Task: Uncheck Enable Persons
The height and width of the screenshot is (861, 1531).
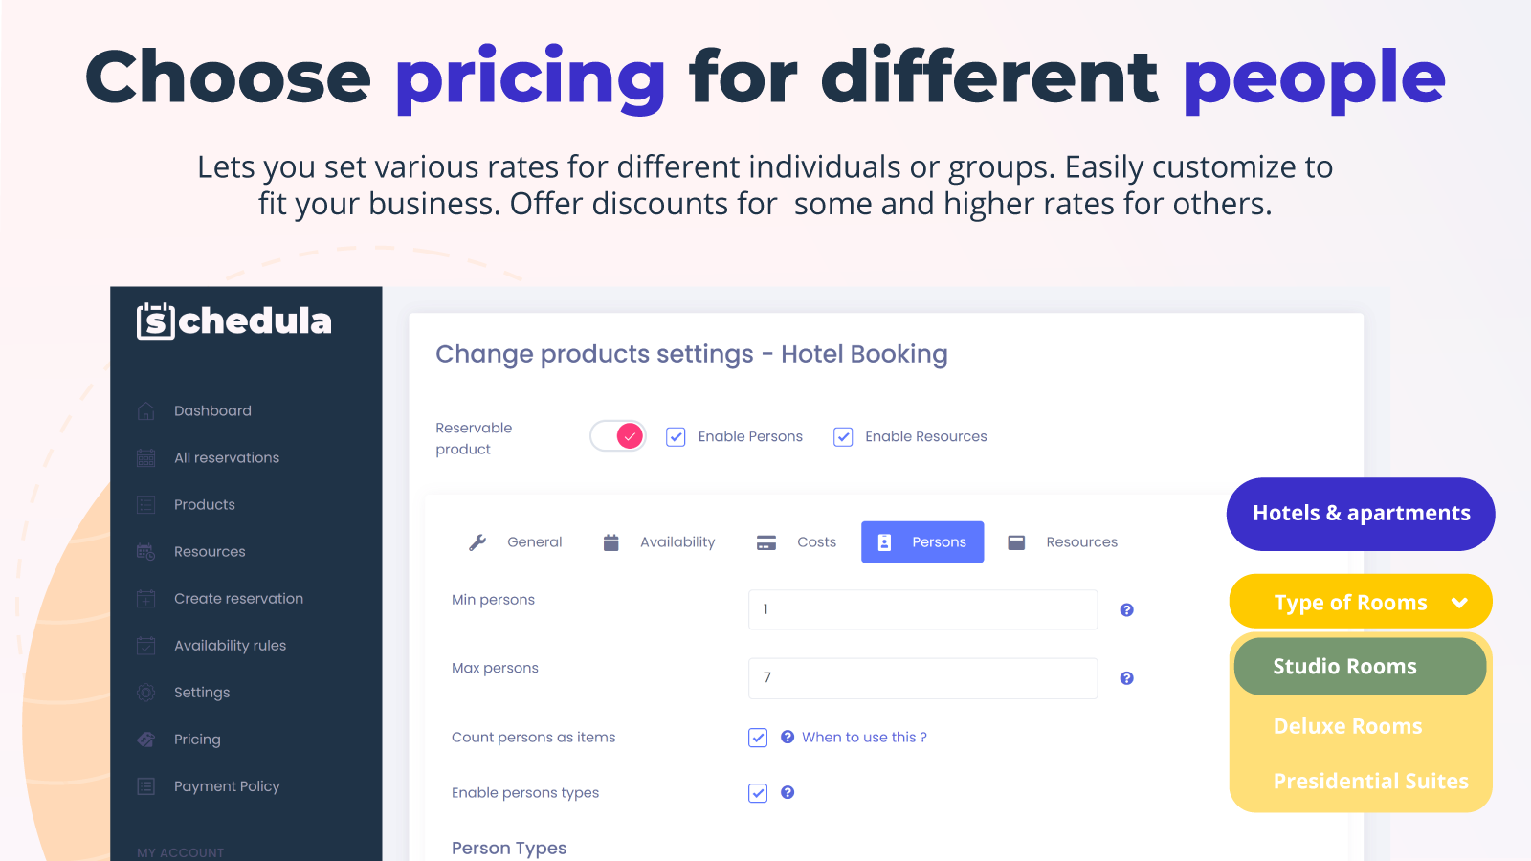Action: pos(676,436)
